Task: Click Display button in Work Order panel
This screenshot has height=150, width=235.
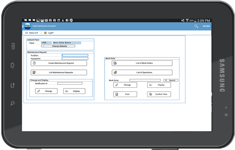Action: [159, 85]
